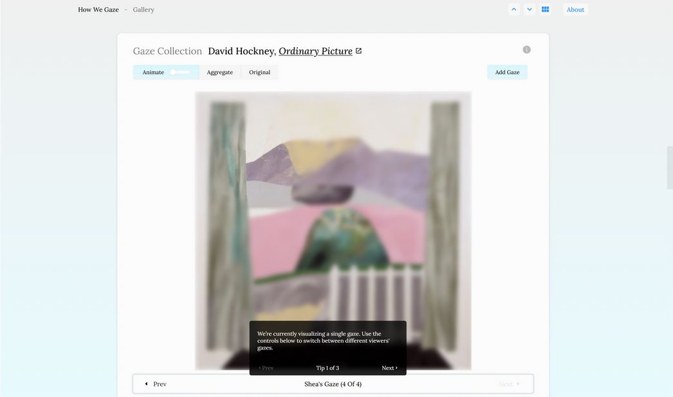
Task: Click the Gaze Collection heading
Action: 167,51
